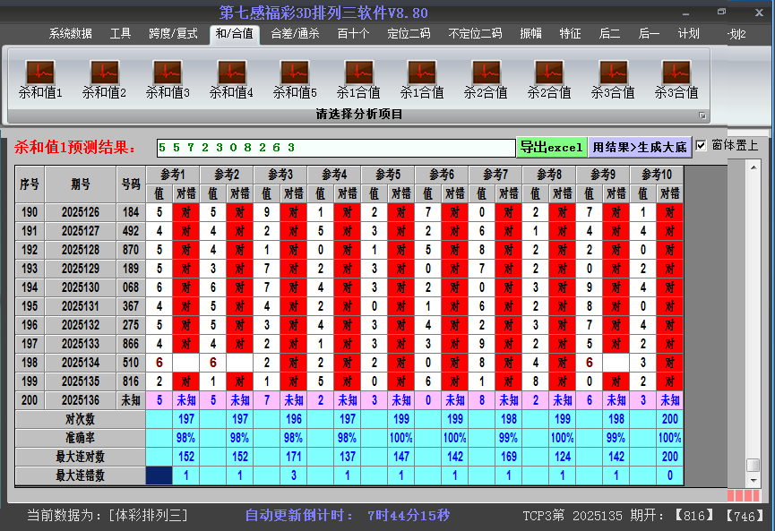Switch to the 特征 tab
Viewport: 775px width, 531px height.
[570, 34]
